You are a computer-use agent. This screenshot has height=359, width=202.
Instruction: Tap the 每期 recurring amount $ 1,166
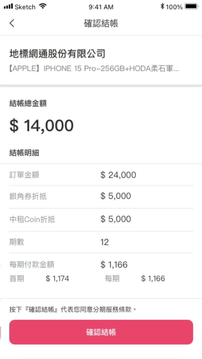[153, 279]
